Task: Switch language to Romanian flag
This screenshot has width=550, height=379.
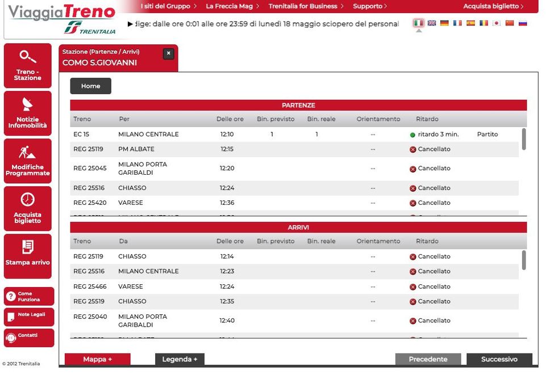Action: [484, 23]
